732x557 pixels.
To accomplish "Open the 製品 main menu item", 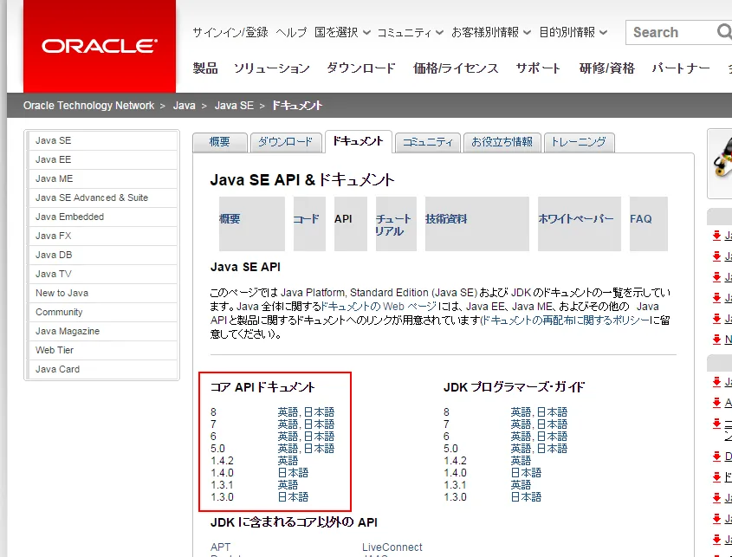I will 205,68.
